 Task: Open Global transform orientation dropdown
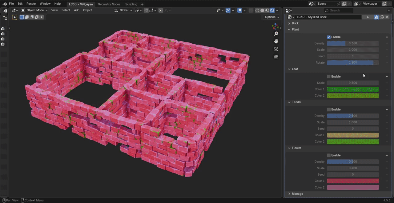coord(123,10)
